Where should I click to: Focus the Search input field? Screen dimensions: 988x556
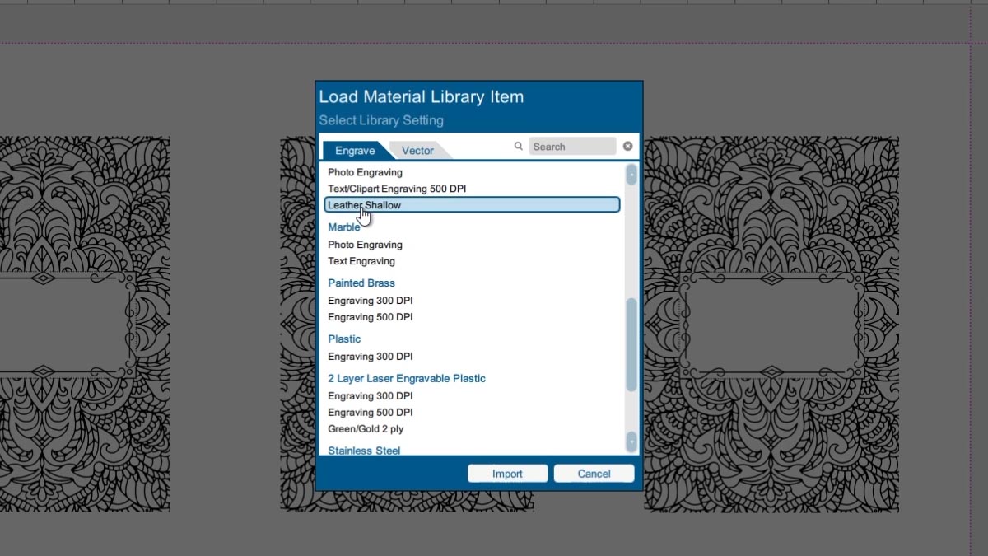point(572,147)
